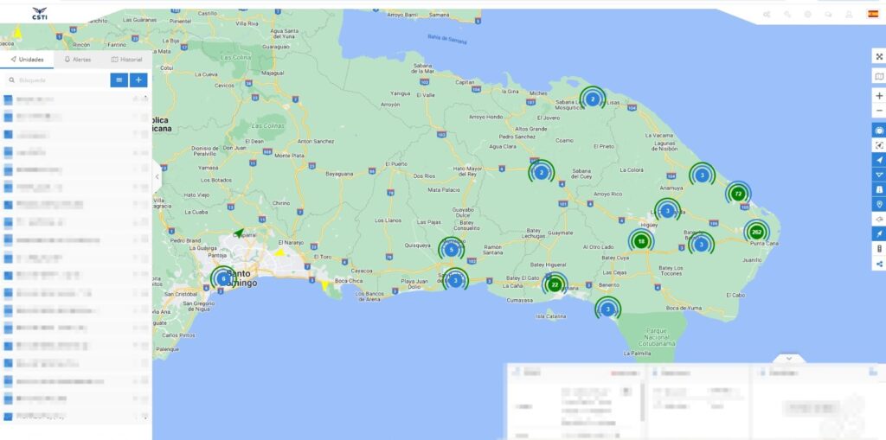The width and height of the screenshot is (886, 440).
Task: Click the share icon in map toolbar
Action: 879,264
